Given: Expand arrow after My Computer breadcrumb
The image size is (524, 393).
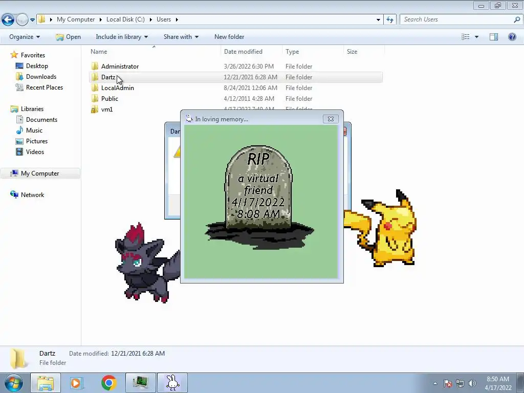Looking at the screenshot, I should (x=100, y=19).
